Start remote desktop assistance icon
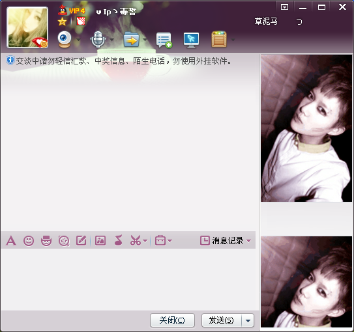This screenshot has height=332, width=354. pyautogui.click(x=191, y=40)
